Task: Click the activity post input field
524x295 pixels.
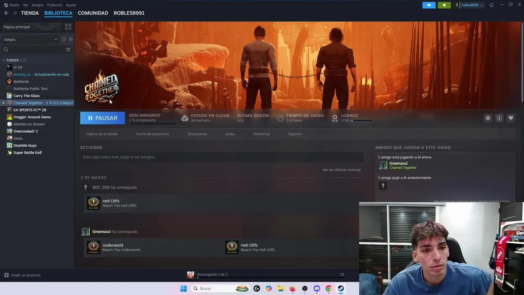Action: 222,157
